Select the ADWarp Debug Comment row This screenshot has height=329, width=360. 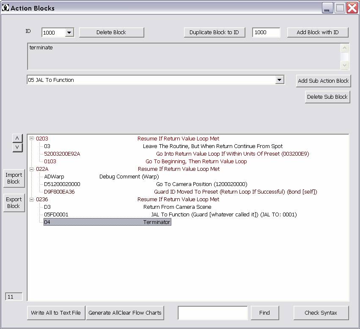pos(101,176)
